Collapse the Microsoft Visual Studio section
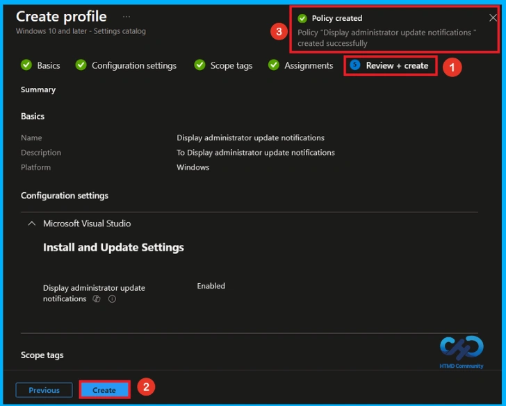This screenshot has width=506, height=406. tap(32, 223)
